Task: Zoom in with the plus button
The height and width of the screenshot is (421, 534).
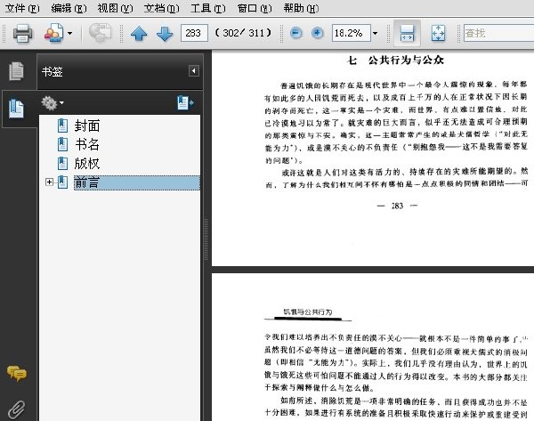Action: 317,33
